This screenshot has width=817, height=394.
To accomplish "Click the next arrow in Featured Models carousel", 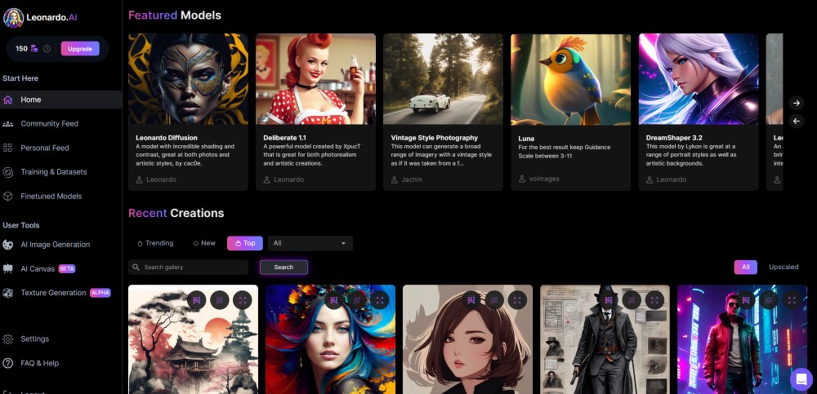I will pyautogui.click(x=797, y=103).
